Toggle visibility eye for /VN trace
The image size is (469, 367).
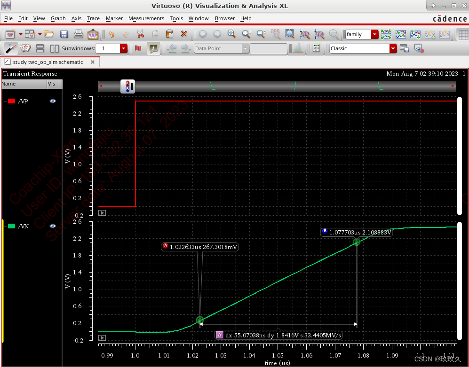tap(53, 226)
